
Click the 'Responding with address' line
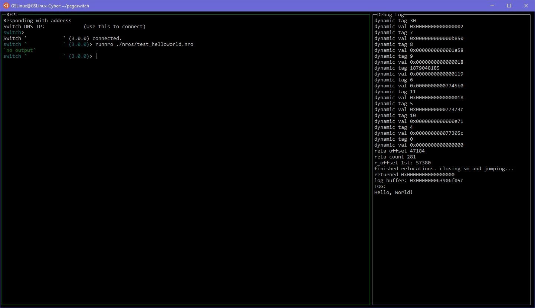(37, 21)
